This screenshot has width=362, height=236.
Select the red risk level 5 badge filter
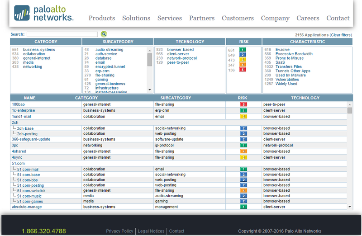tap(243, 70)
